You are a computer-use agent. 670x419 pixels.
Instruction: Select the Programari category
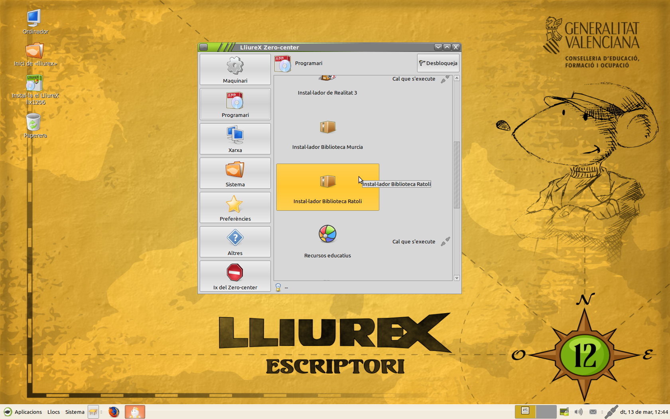tap(235, 104)
